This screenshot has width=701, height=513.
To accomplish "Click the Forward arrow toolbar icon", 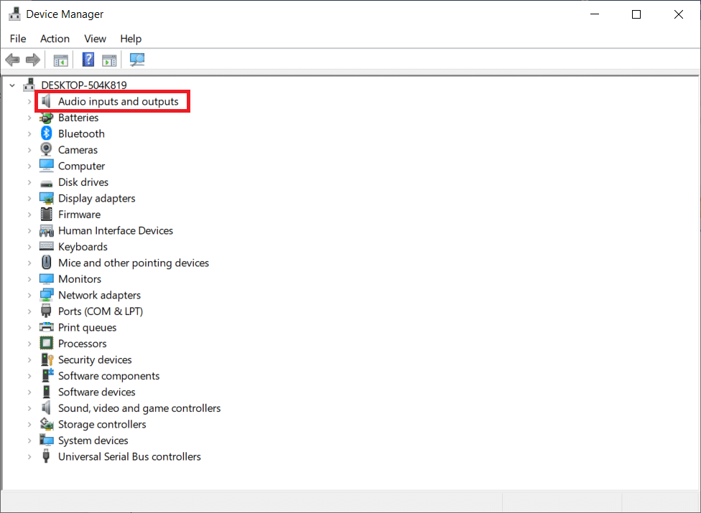I will (x=33, y=60).
